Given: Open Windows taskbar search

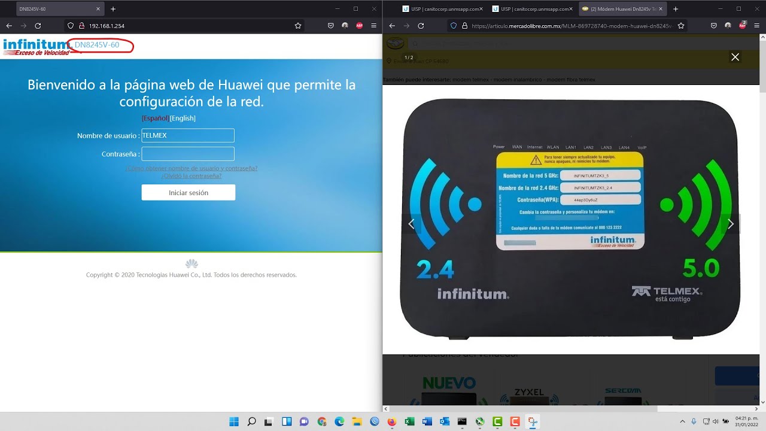Looking at the screenshot, I should [252, 422].
